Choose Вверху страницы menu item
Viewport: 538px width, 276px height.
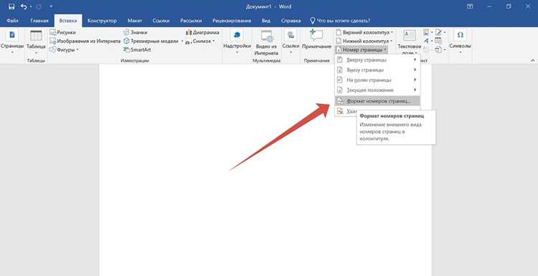tap(377, 60)
